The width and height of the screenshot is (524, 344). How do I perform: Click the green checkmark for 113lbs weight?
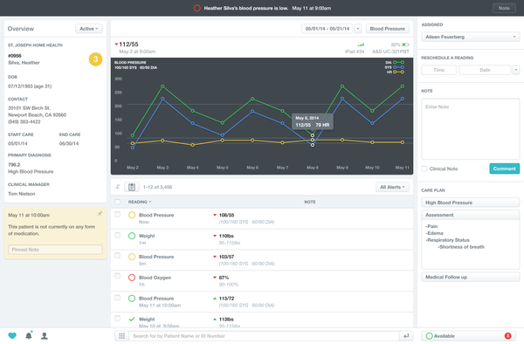132,320
